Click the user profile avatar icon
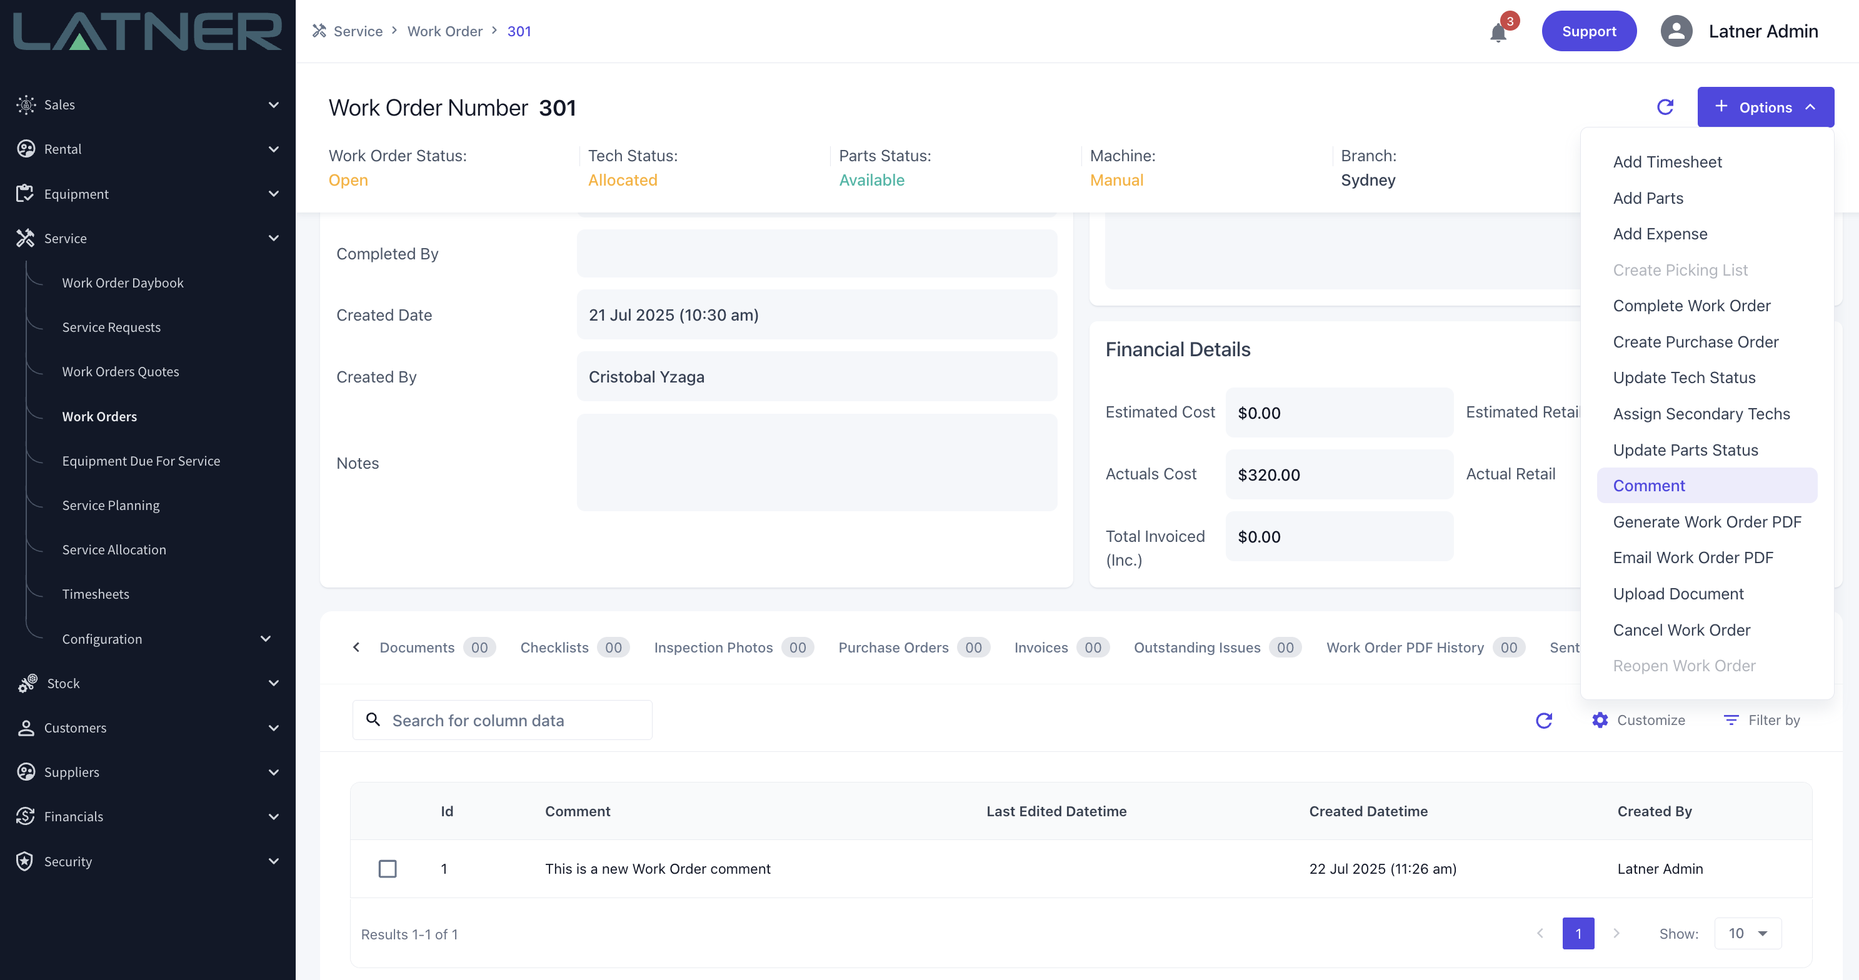Screen dimensions: 1859x980 point(1676,31)
